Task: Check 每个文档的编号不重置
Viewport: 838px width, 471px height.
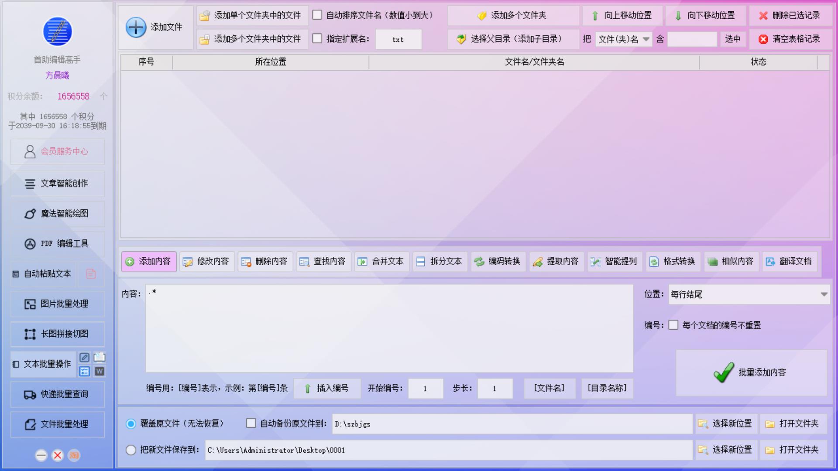Action: point(673,325)
